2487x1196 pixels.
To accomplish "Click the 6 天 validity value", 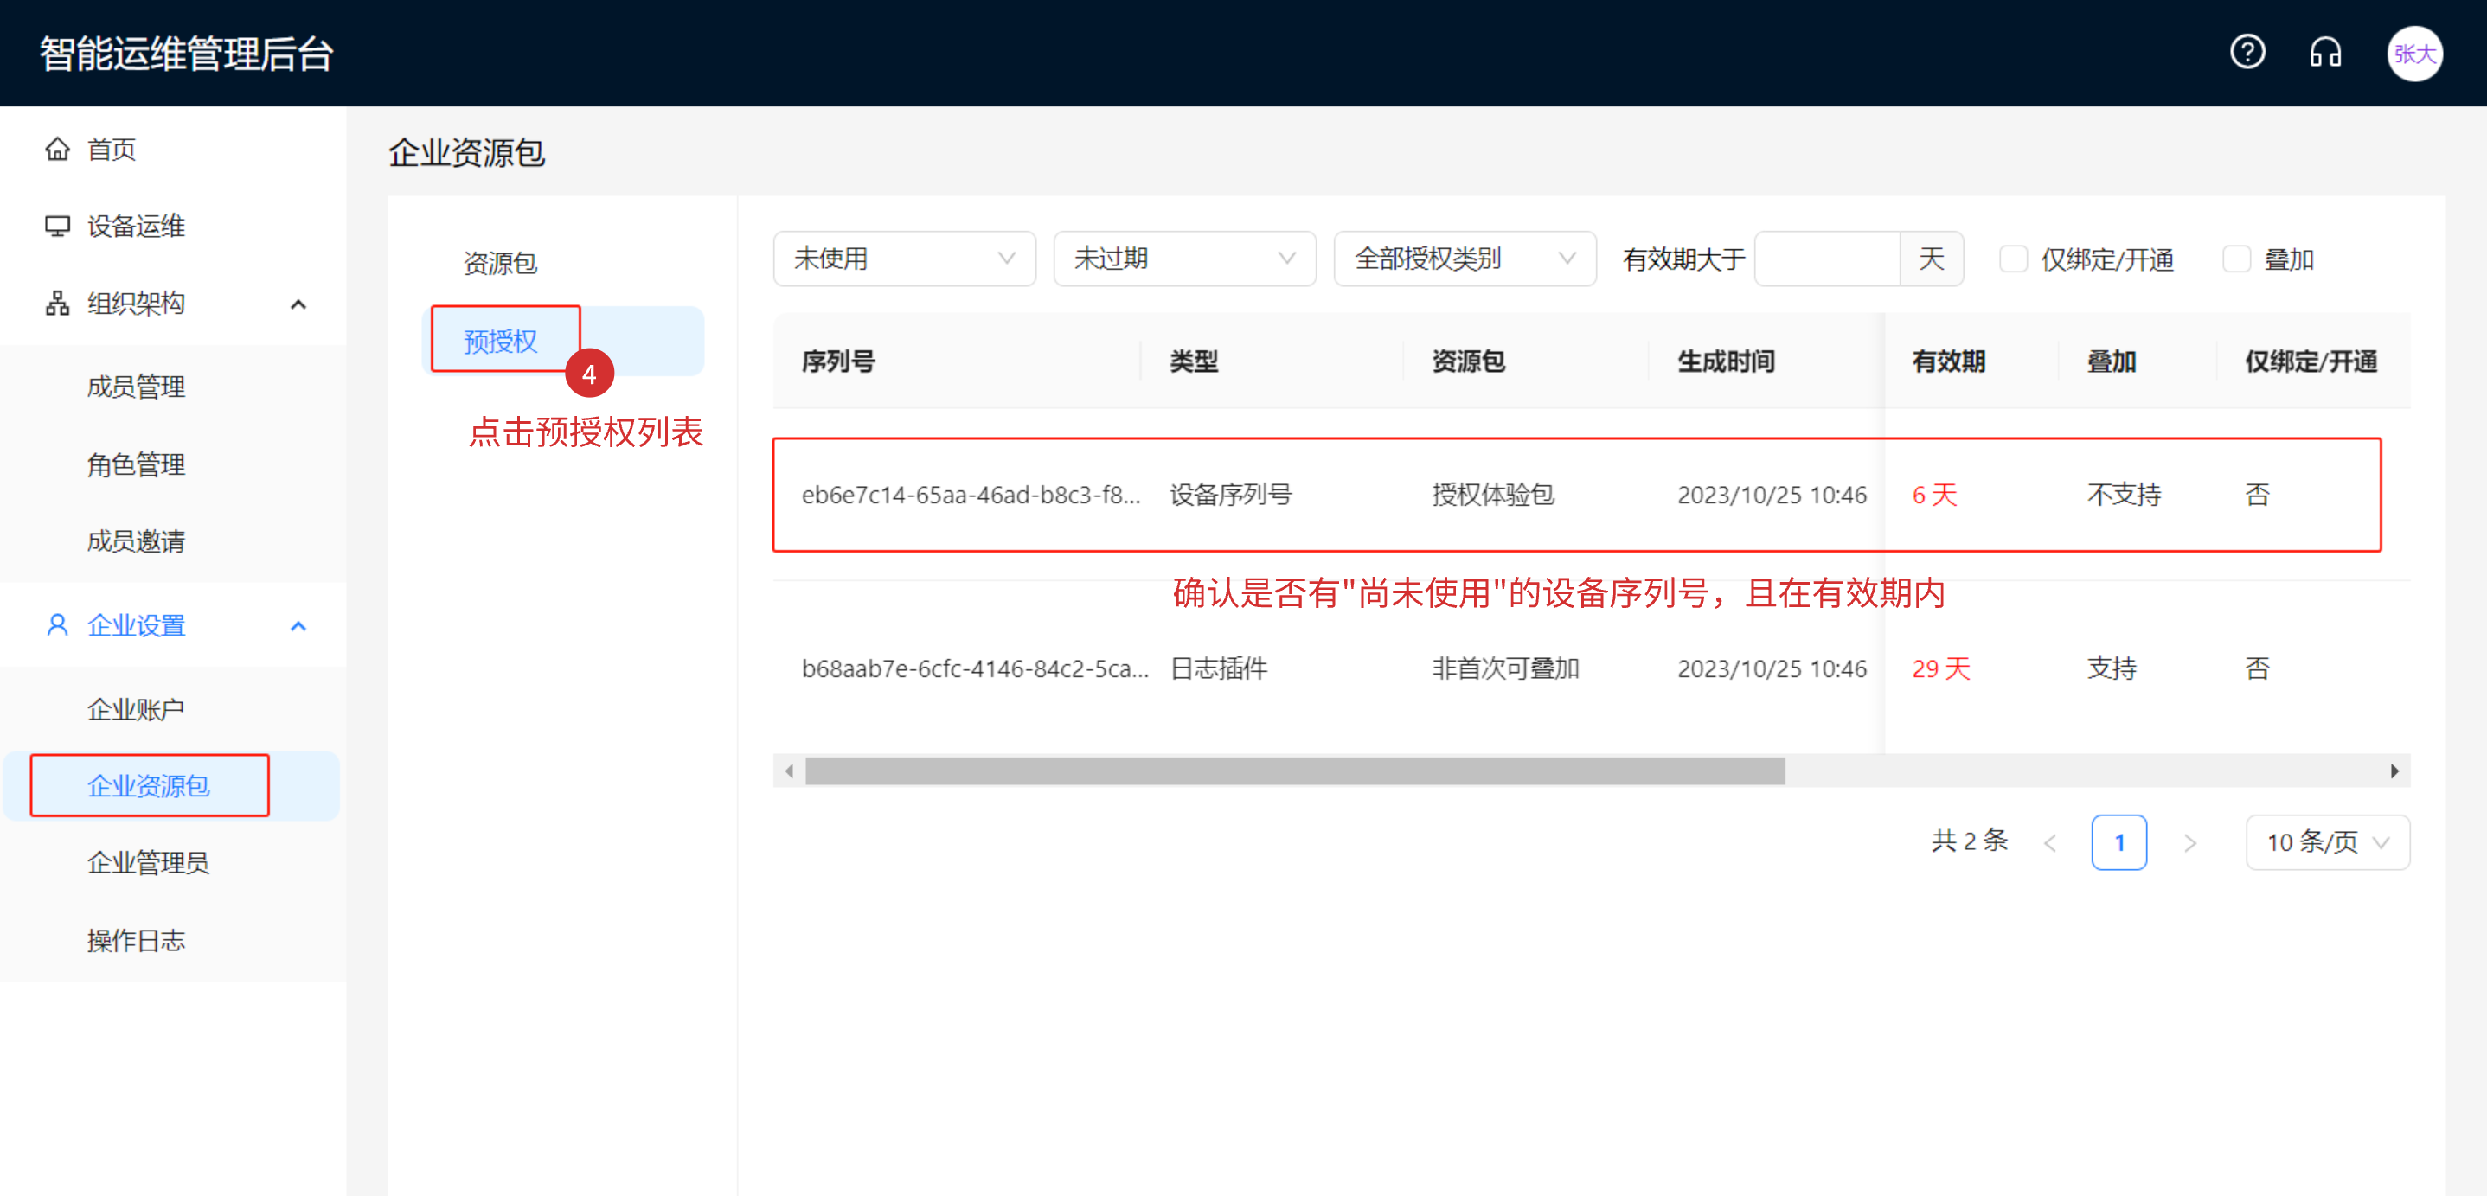I will point(1935,496).
